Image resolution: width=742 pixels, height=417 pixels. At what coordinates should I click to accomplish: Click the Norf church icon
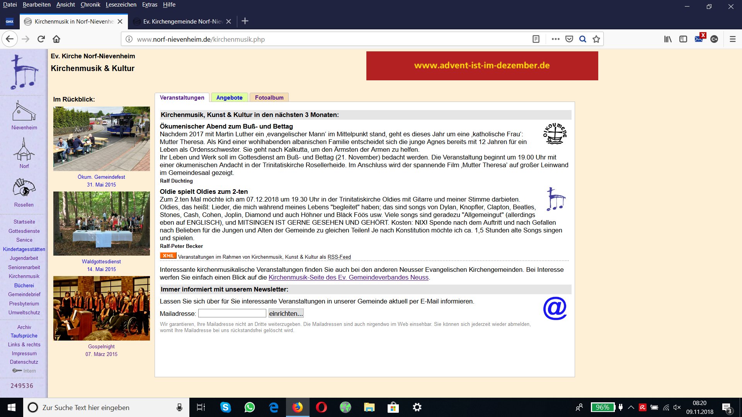coord(24,149)
